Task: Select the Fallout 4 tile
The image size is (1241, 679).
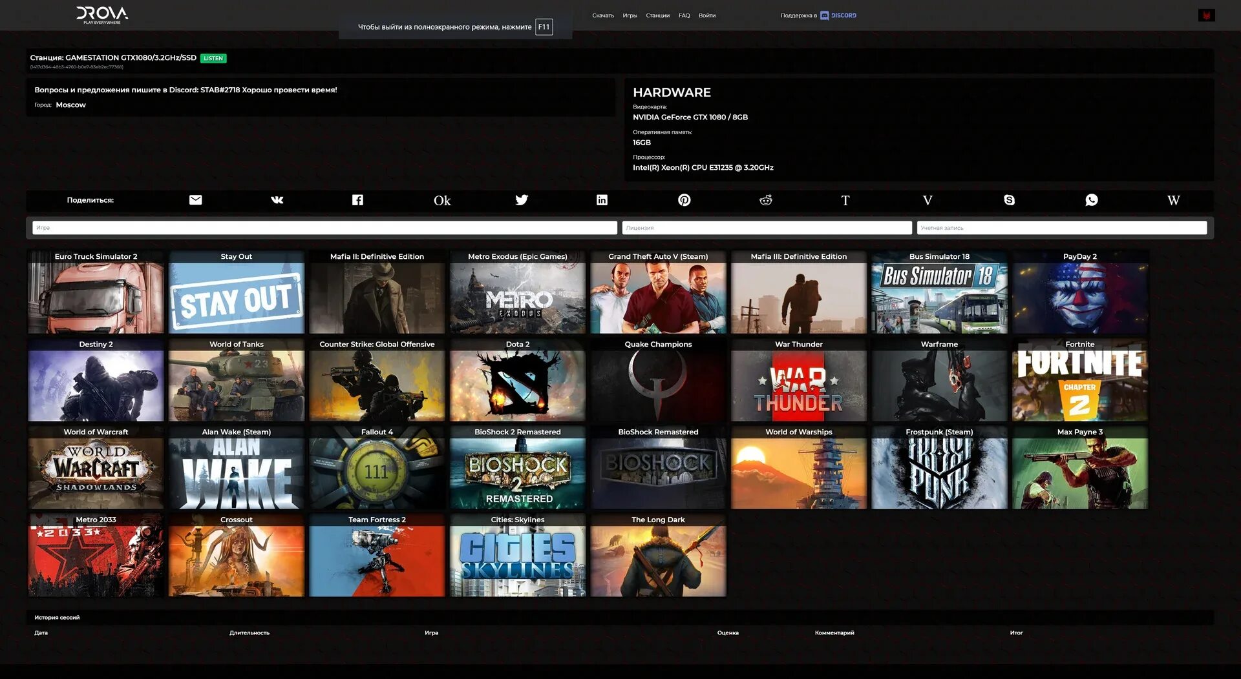Action: tap(377, 467)
